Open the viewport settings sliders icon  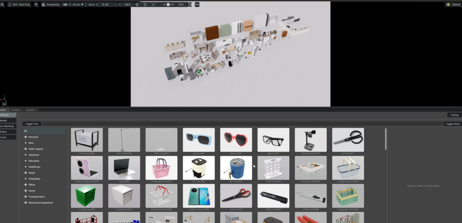click(x=2, y=4)
